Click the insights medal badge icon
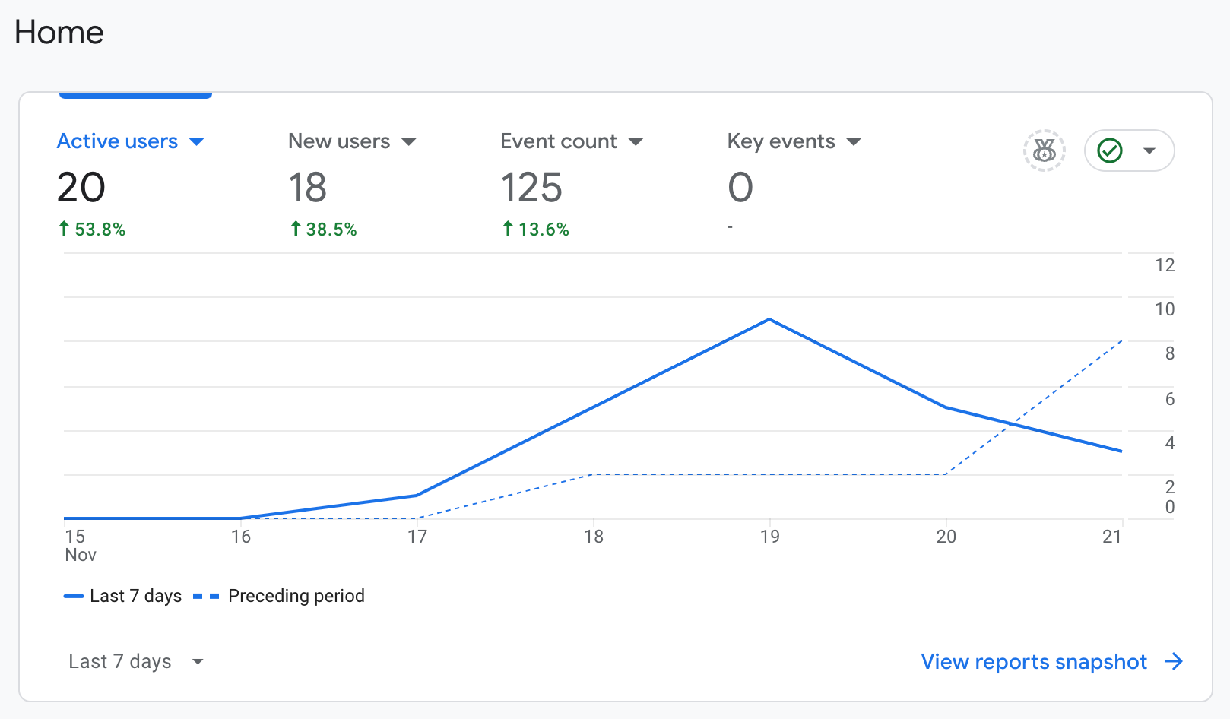Screen dimensions: 1230x719 point(1045,150)
